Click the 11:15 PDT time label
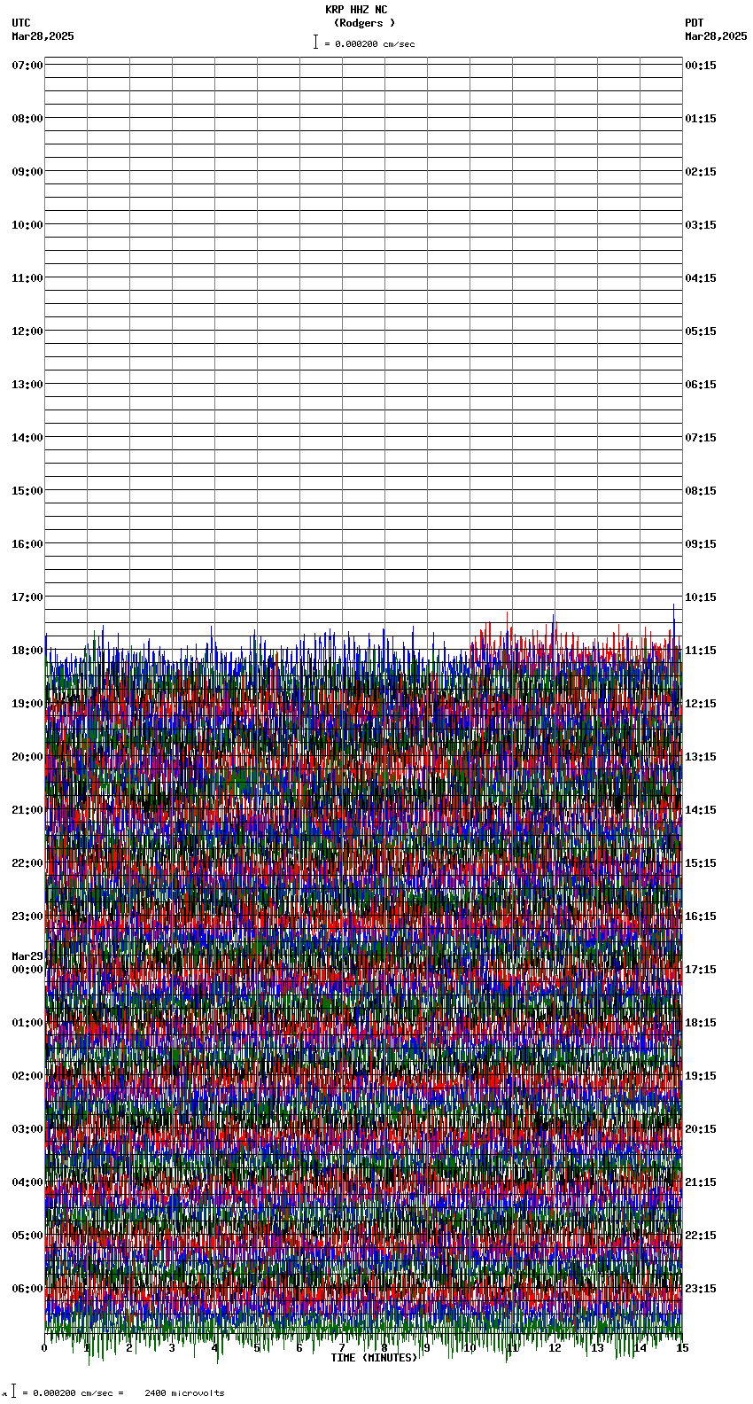The image size is (753, 1404). tap(701, 651)
